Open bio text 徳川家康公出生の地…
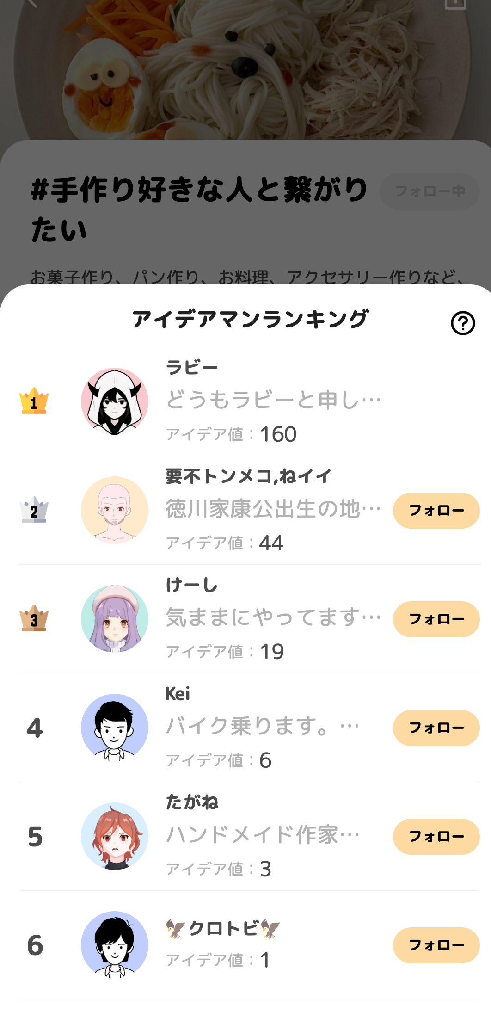 pos(273,509)
